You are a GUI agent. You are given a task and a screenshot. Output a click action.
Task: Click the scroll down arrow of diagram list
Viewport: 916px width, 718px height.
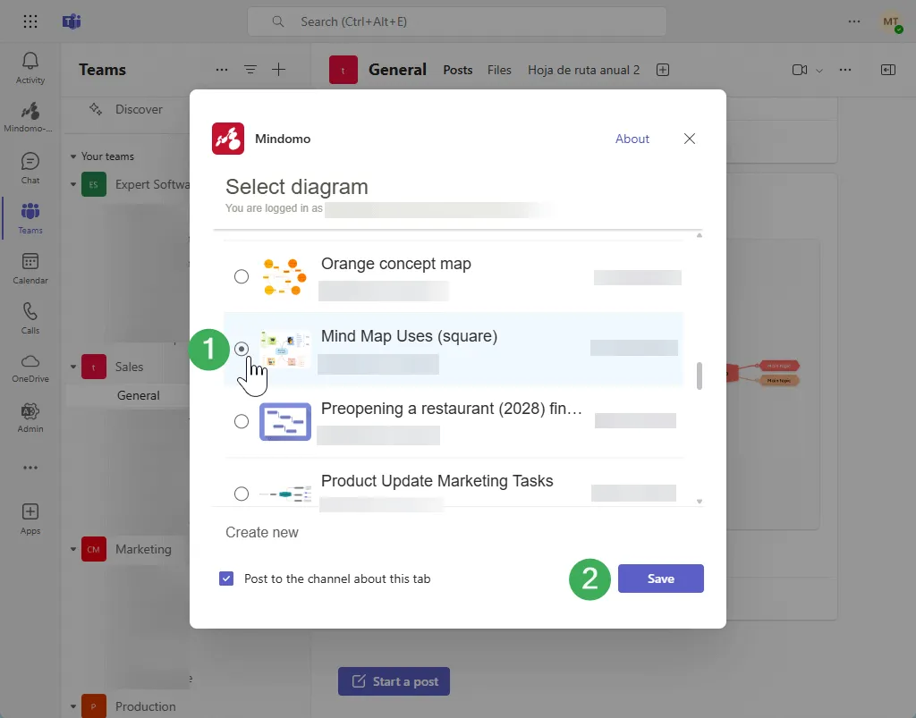pyautogui.click(x=700, y=502)
